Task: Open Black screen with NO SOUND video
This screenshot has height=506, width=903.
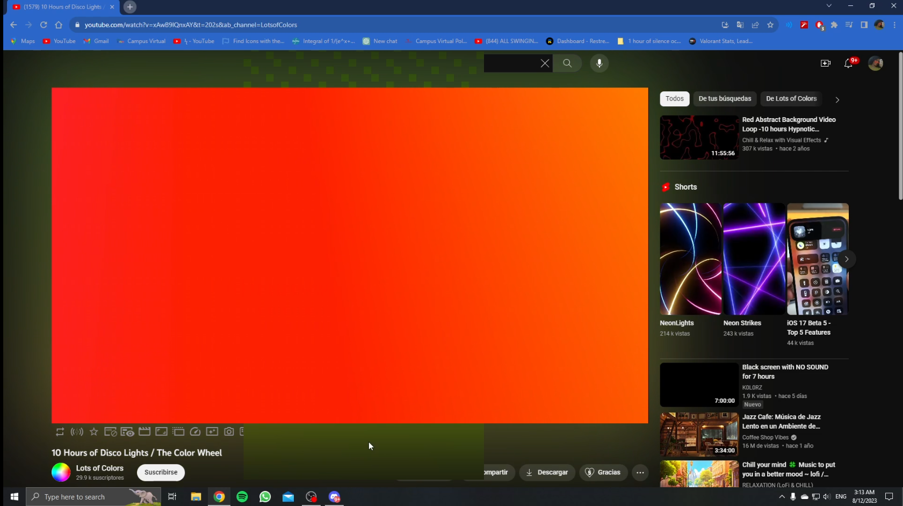Action: [699, 385]
